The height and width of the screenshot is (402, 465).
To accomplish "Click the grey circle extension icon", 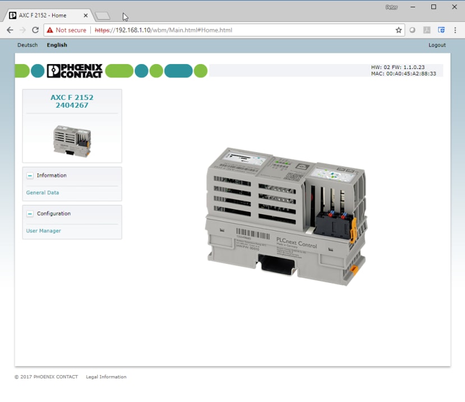I will pos(412,30).
